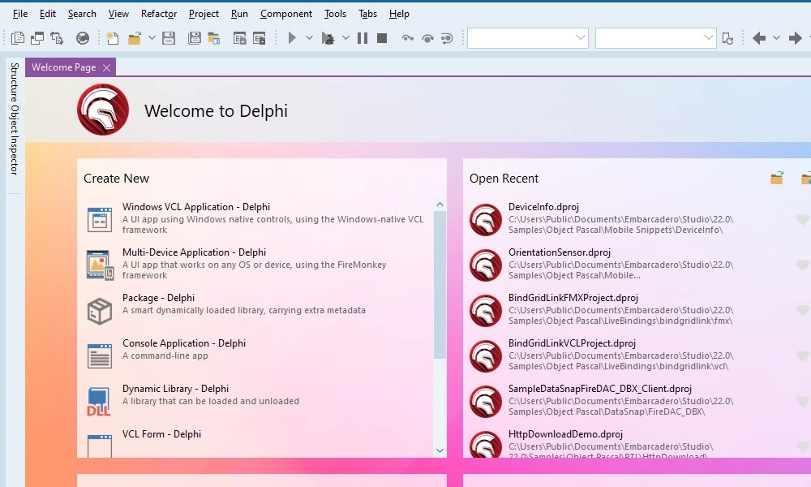The image size is (811, 487).
Task: Click the Trace Into debug icon
Action: pos(408,38)
